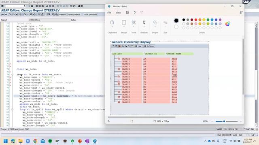The image size is (259, 145).
Task: Open the Windows Start menu
Action: [x=6, y=141]
